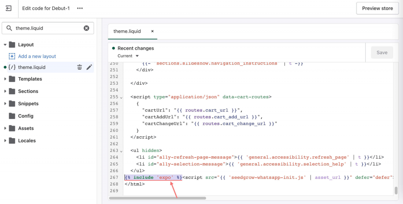Expand the Locales folder arrow
The height and width of the screenshot is (204, 403).
(x=5, y=141)
